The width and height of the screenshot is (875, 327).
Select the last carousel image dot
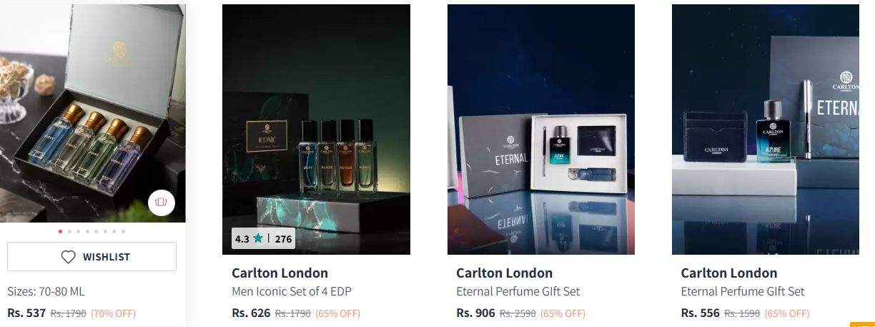(123, 231)
